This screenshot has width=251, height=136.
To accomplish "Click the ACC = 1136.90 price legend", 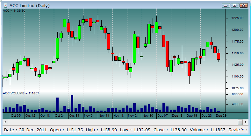I will [x=14, y=11].
